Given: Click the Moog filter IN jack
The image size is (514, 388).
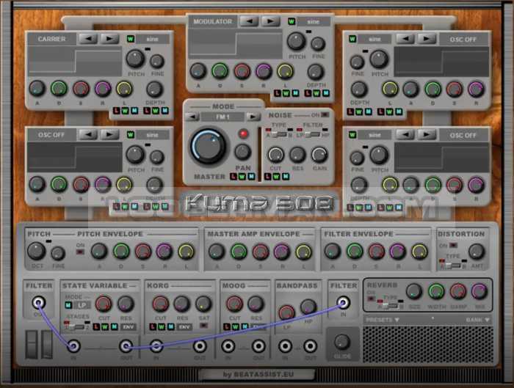Looking at the screenshot, I should (x=228, y=345).
